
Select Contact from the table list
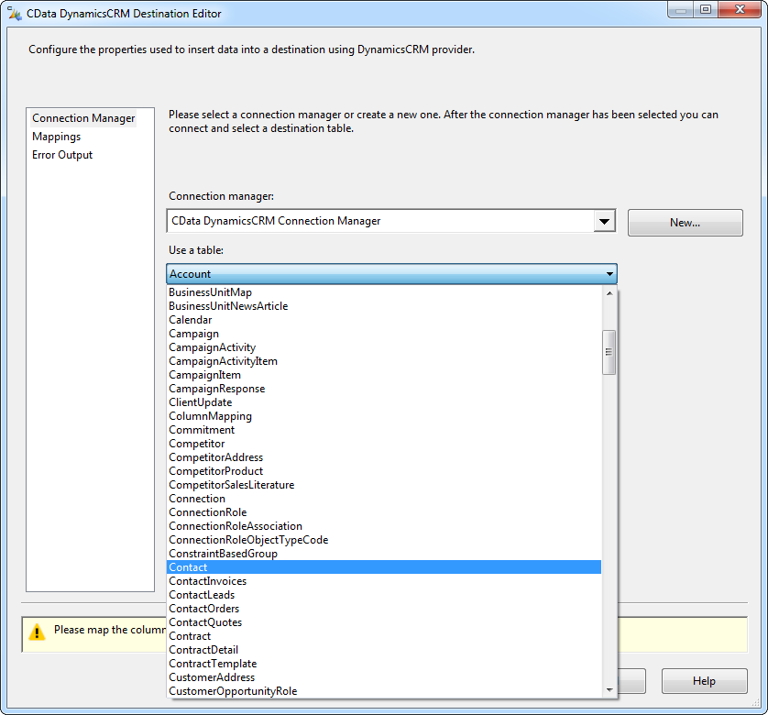pyautogui.click(x=189, y=567)
